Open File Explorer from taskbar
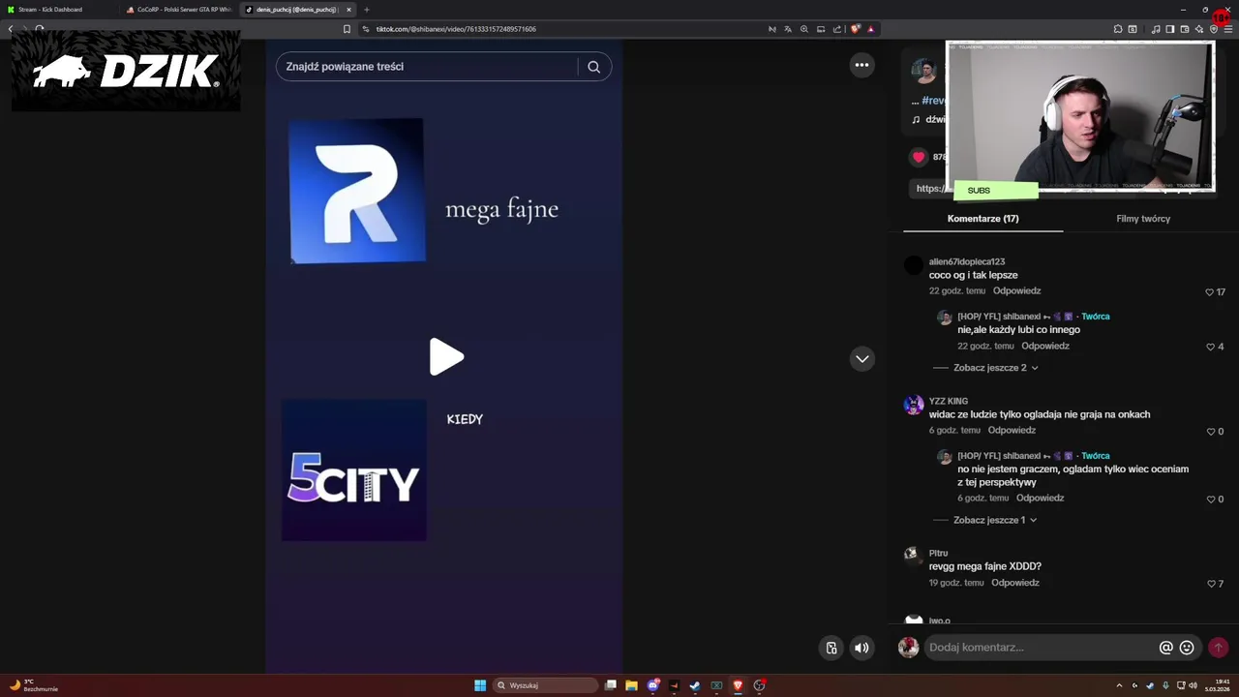Viewport: 1239px width, 697px height. tap(631, 685)
